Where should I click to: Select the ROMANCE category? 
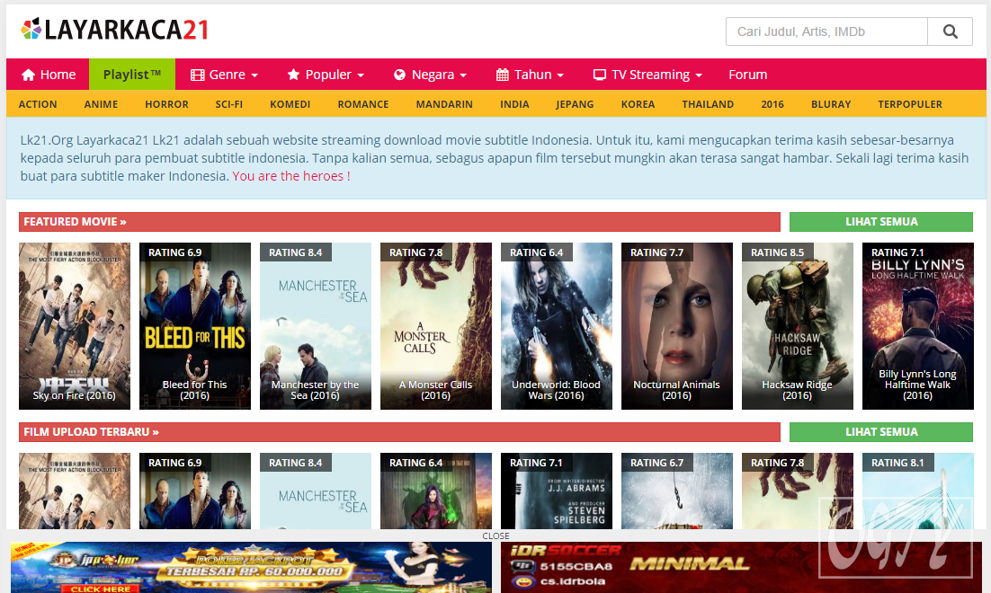[362, 104]
